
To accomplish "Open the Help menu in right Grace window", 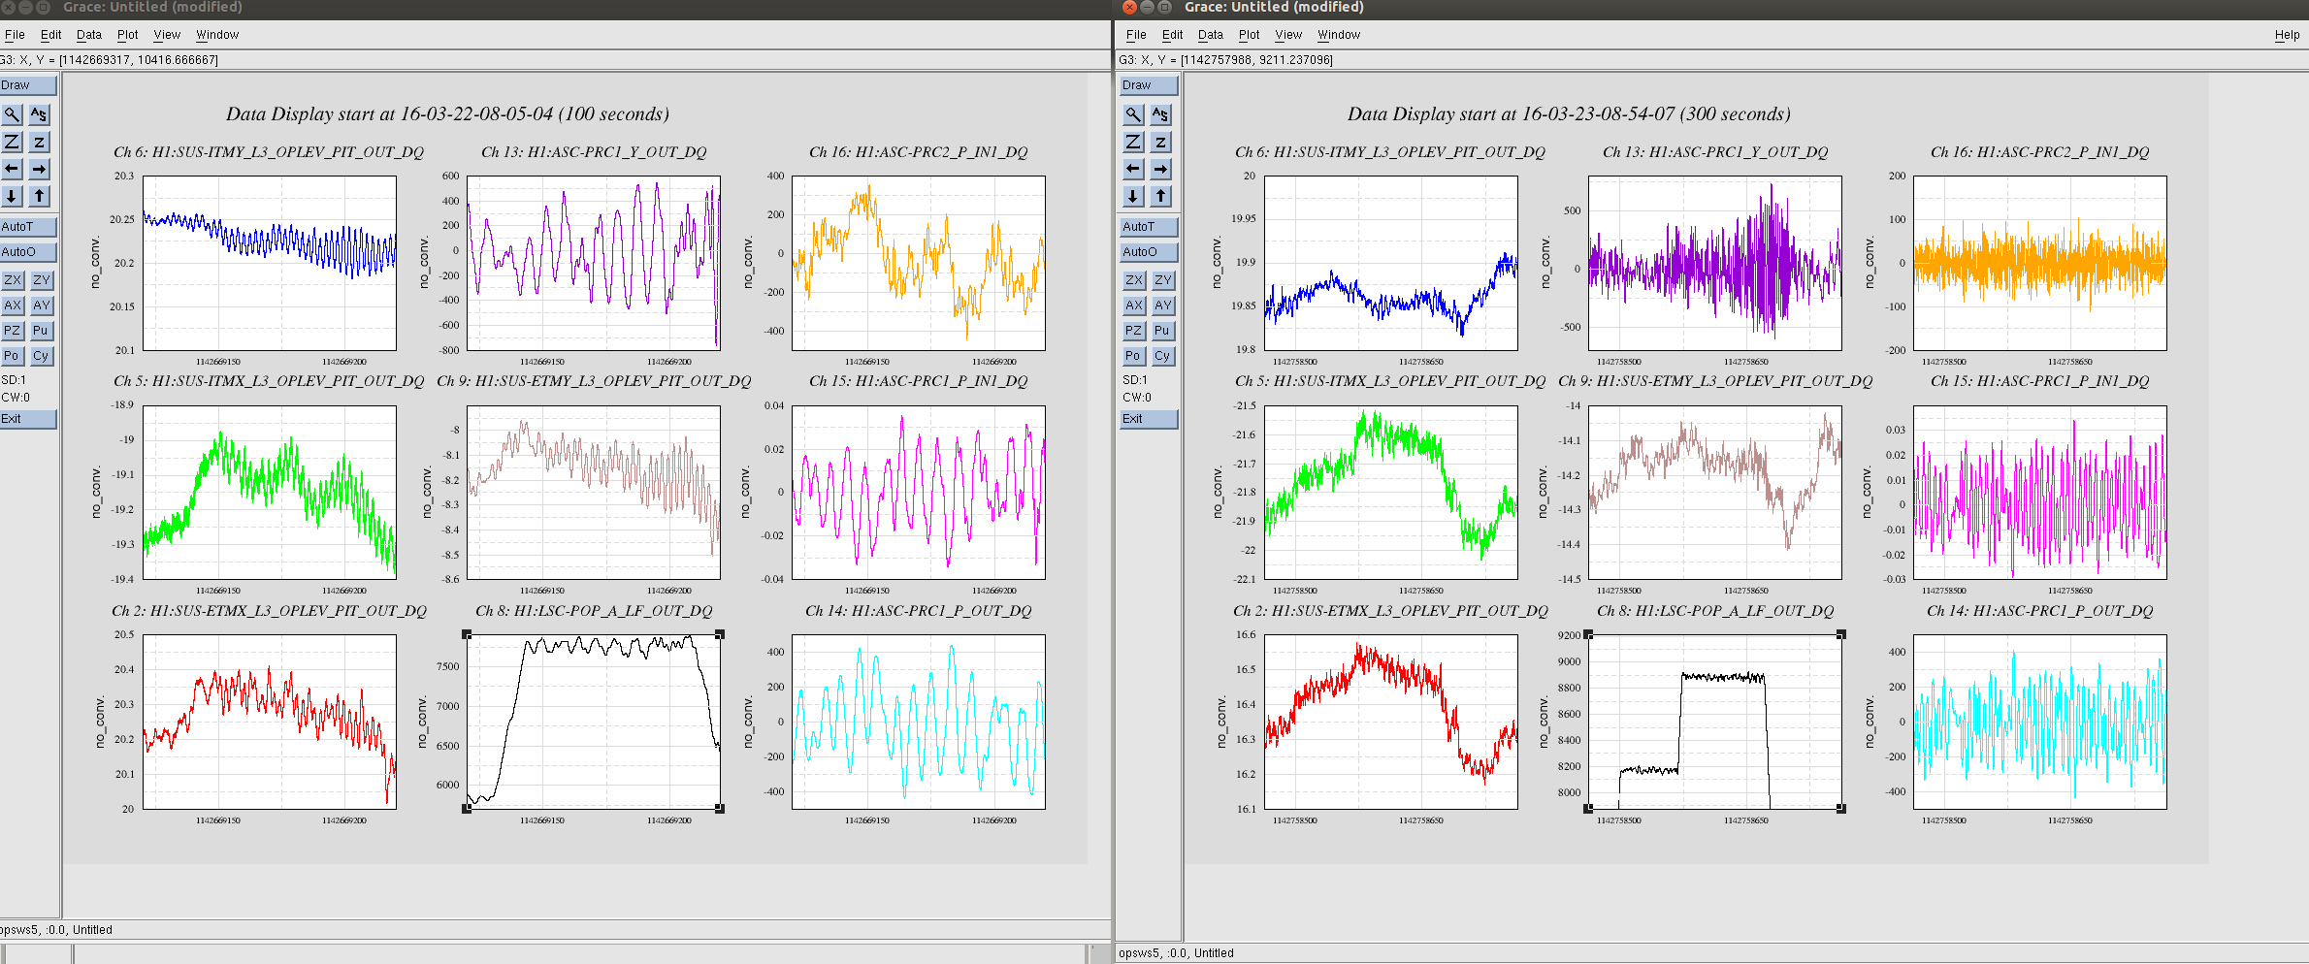I will pyautogui.click(x=2287, y=35).
